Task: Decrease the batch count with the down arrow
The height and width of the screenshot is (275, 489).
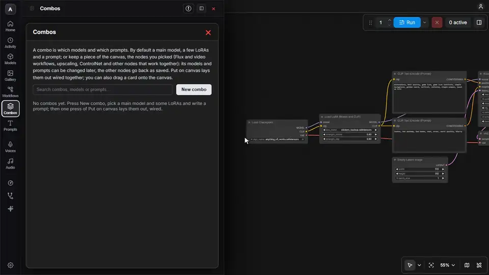Action: tap(389, 25)
